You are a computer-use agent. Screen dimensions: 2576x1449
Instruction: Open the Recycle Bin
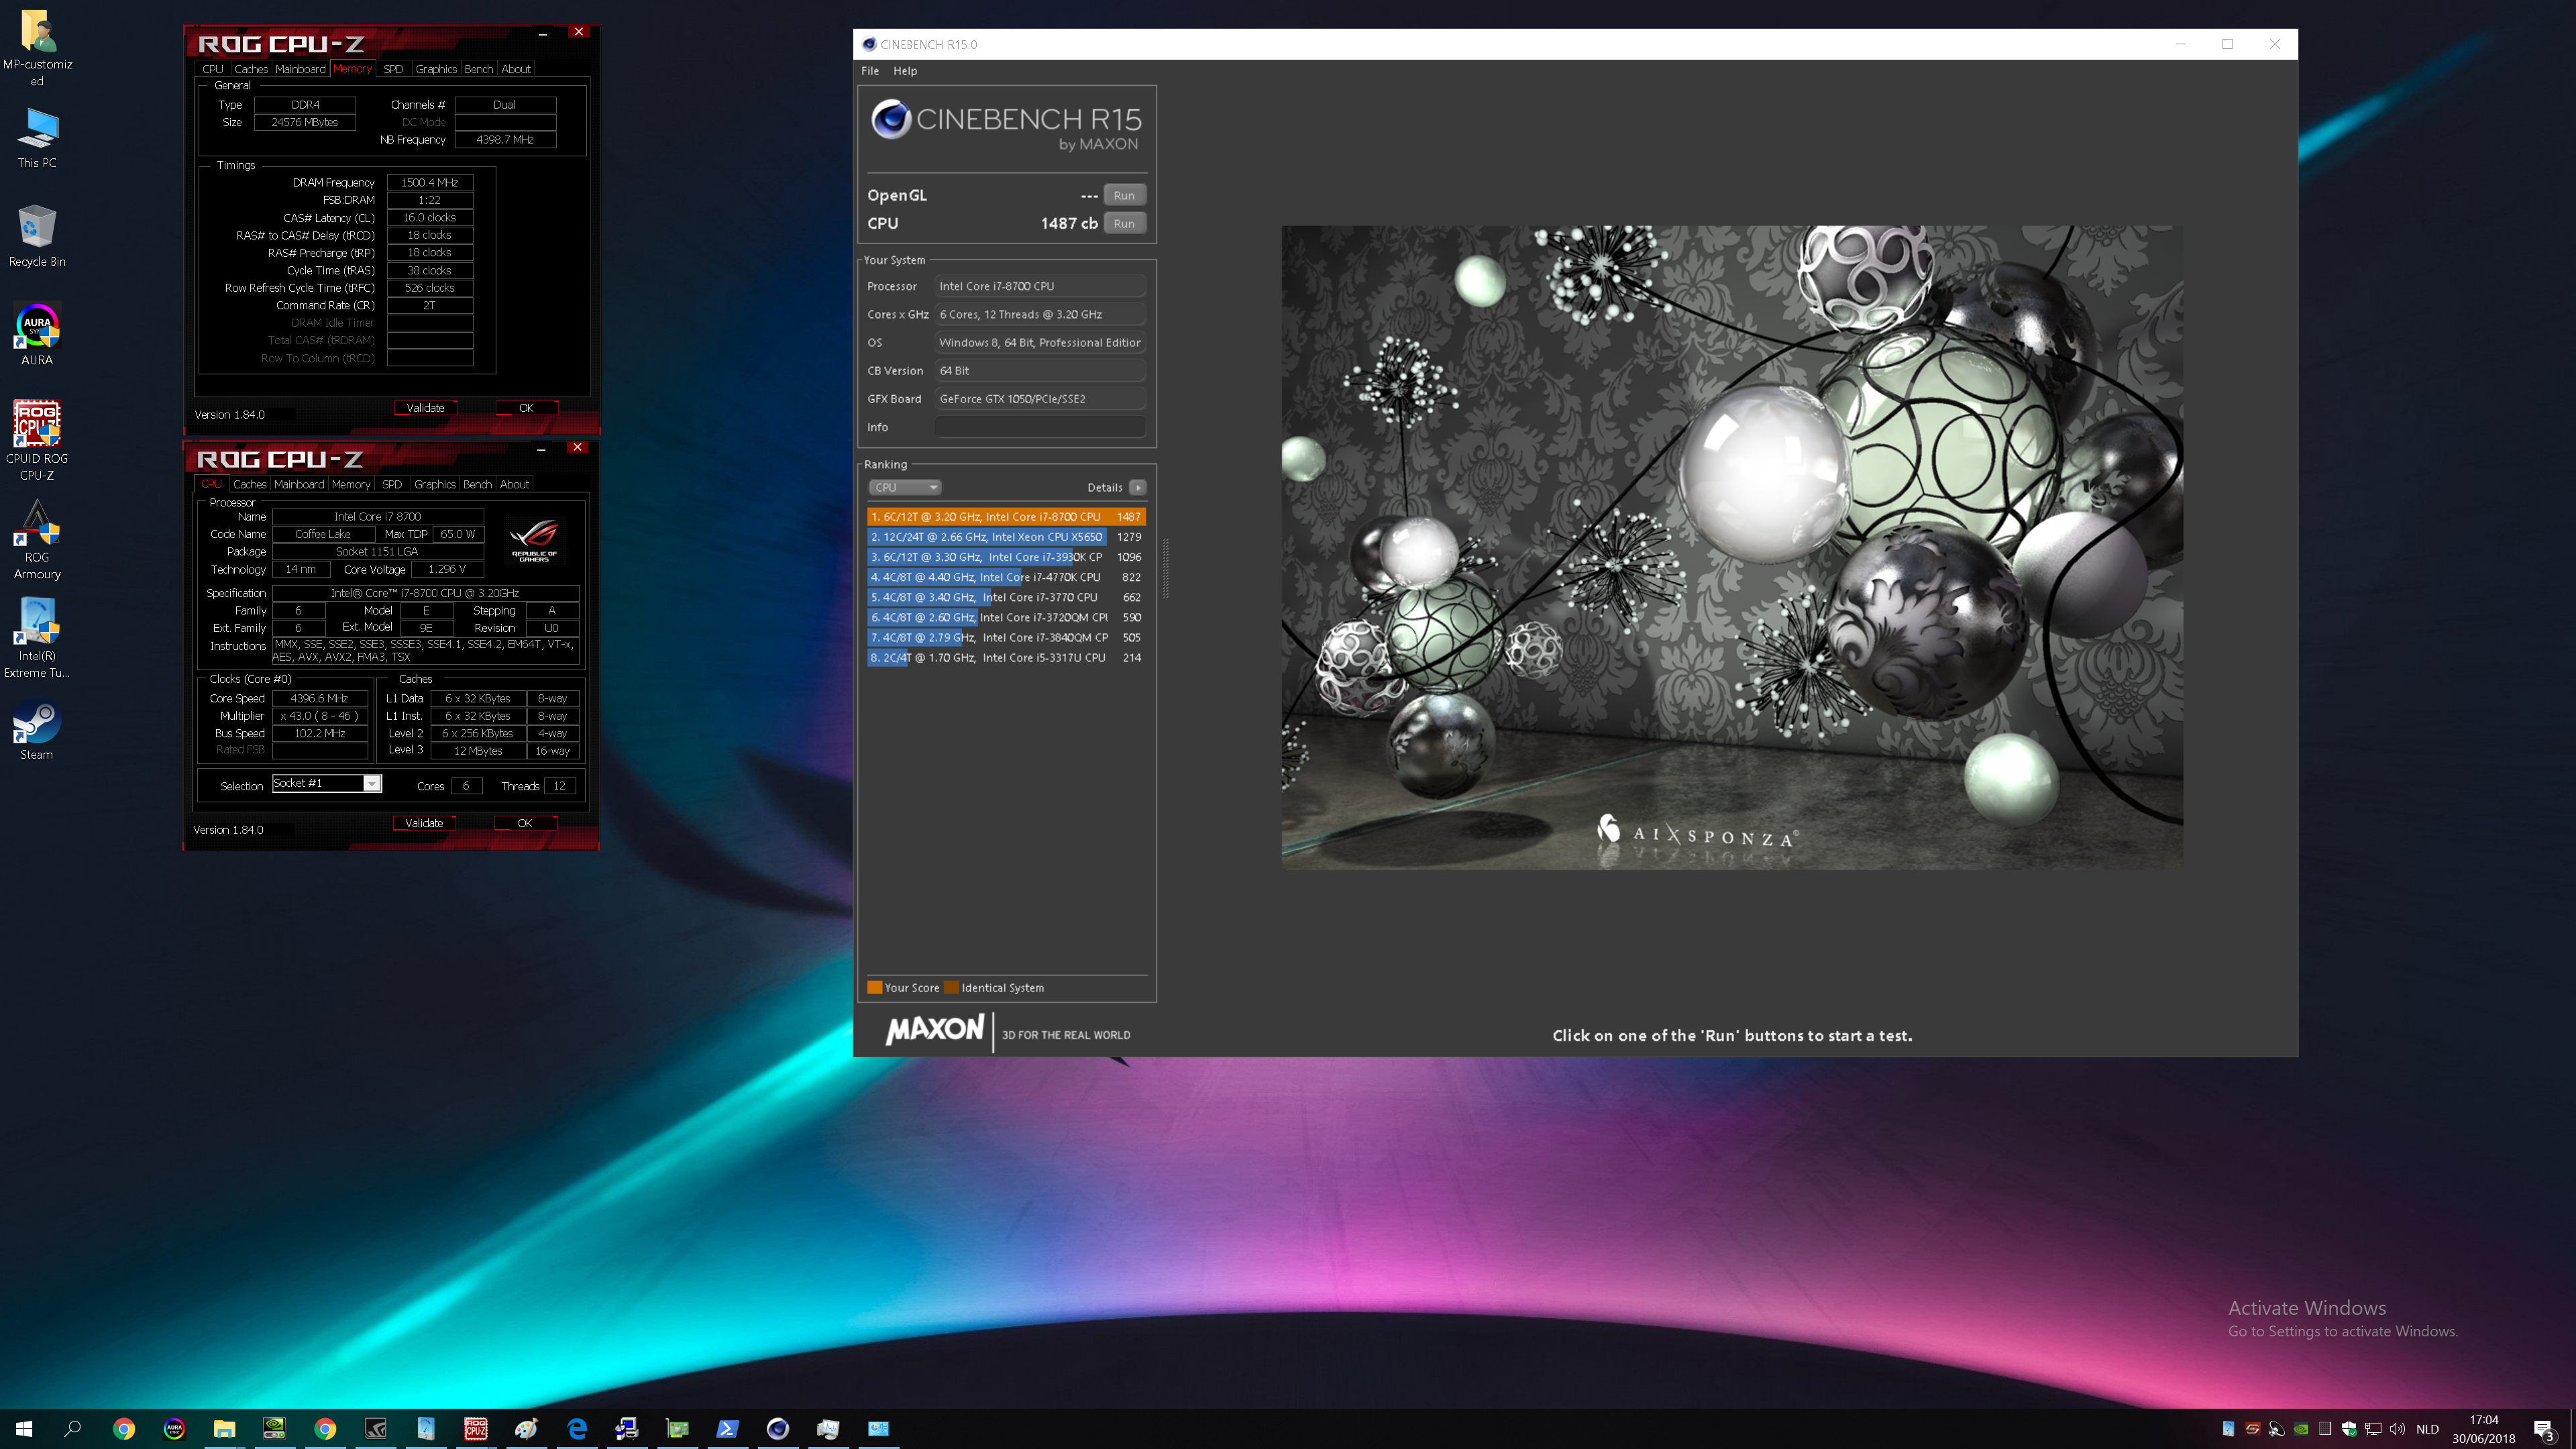pos(37,236)
